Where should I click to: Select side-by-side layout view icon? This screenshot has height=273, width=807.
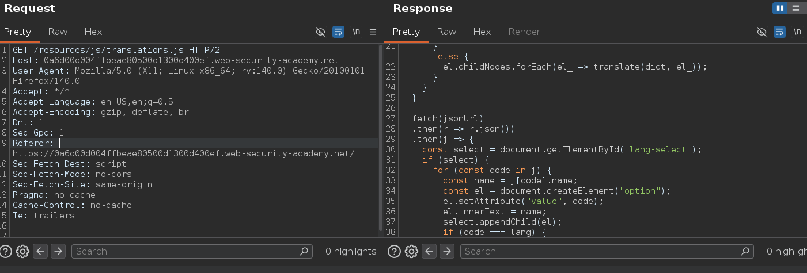click(781, 8)
